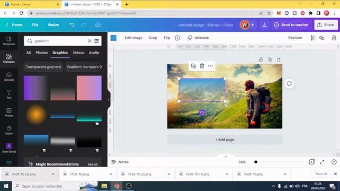This screenshot has width=340, height=191.
Task: Switch to the Photos results tab
Action: click(x=41, y=53)
